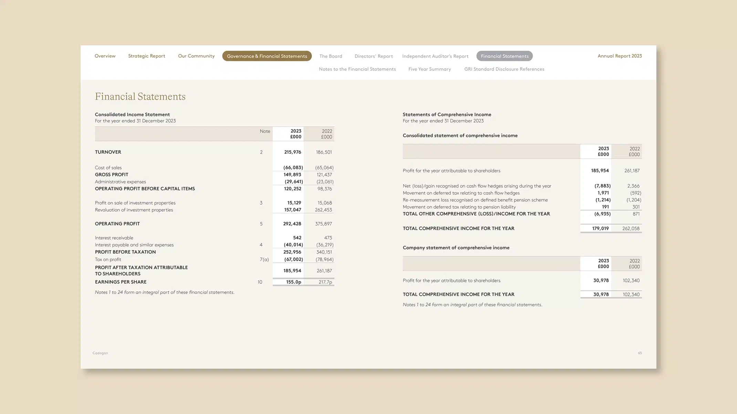The image size is (737, 414).
Task: Open Notes to the Financial Statements
Action: (x=357, y=69)
